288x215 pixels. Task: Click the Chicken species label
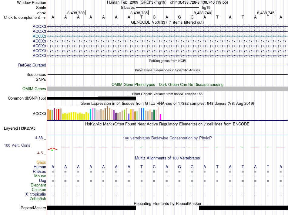tap(39, 189)
